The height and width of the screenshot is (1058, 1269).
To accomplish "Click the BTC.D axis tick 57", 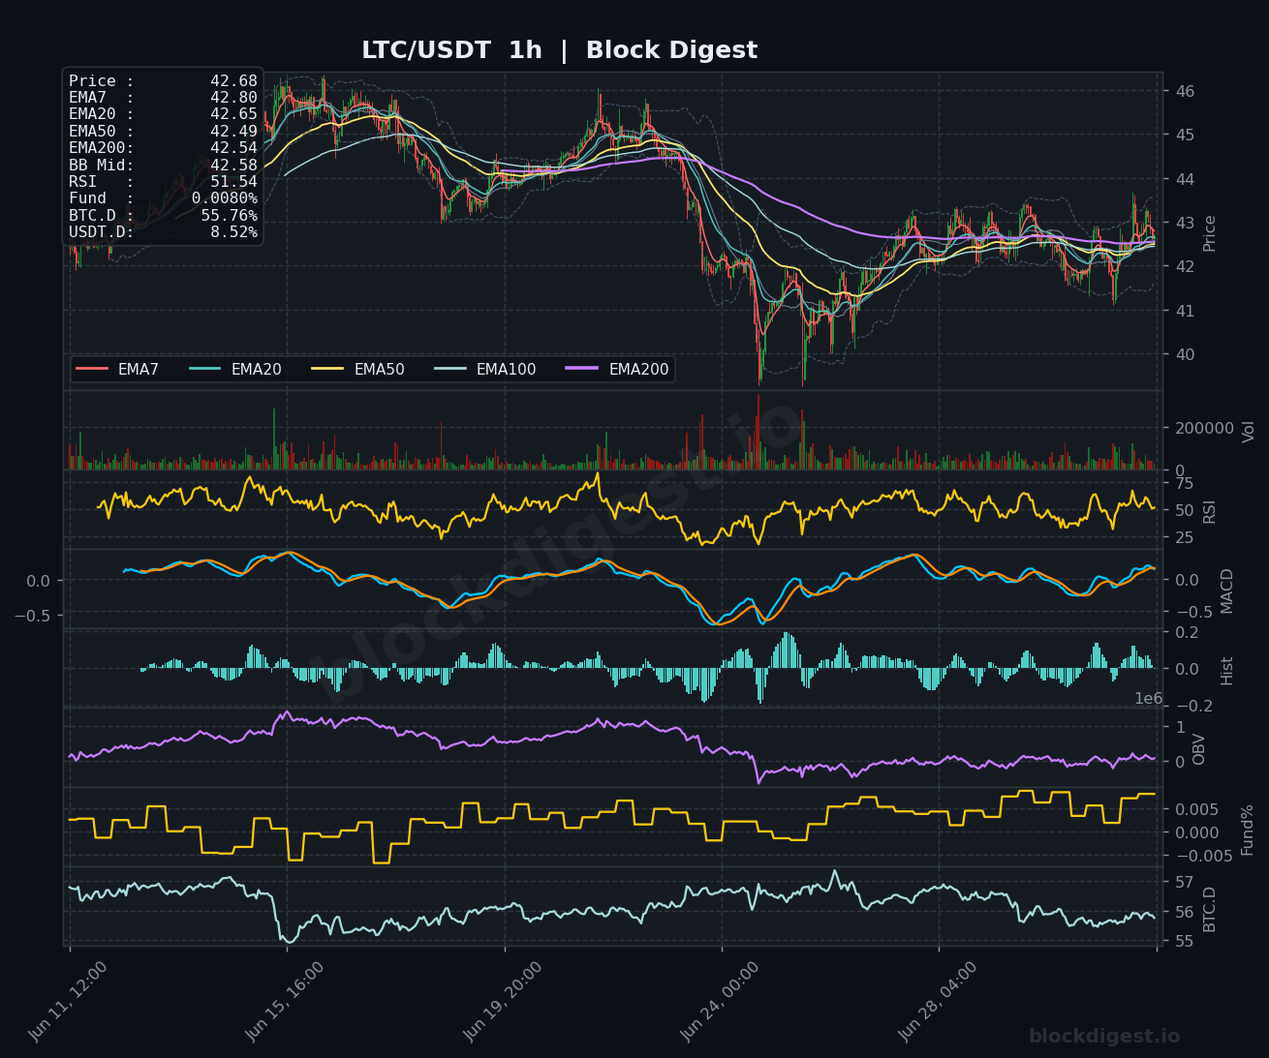I will coord(1185,882).
